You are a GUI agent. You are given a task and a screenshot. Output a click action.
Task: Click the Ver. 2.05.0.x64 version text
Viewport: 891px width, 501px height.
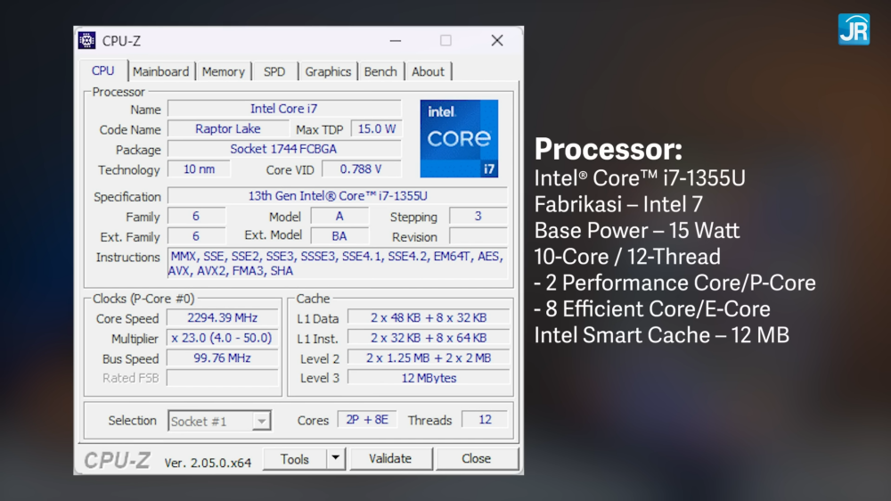tap(208, 463)
